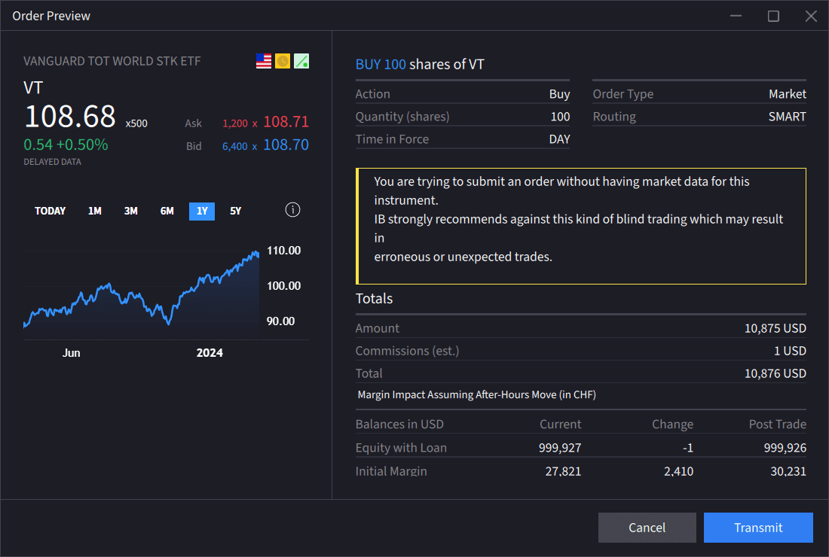Click the bid price 108.70
This screenshot has width=829, height=557.
(286, 145)
